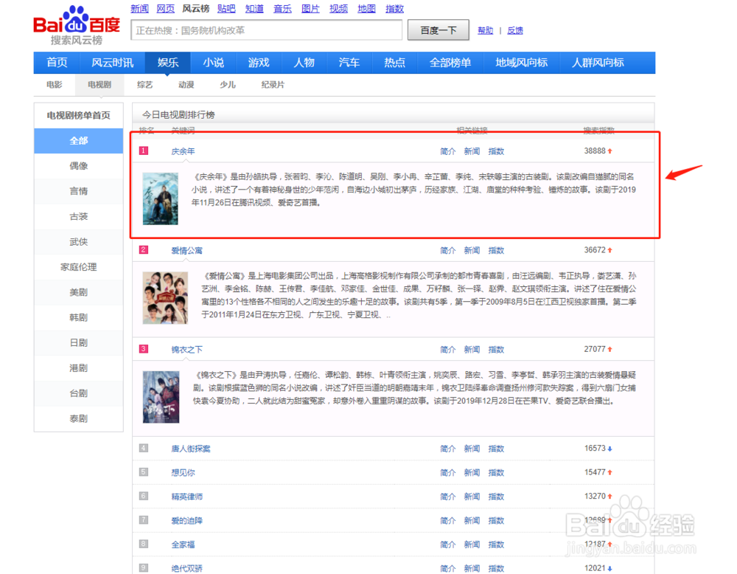Open the 想见你 title link

[x=183, y=472]
